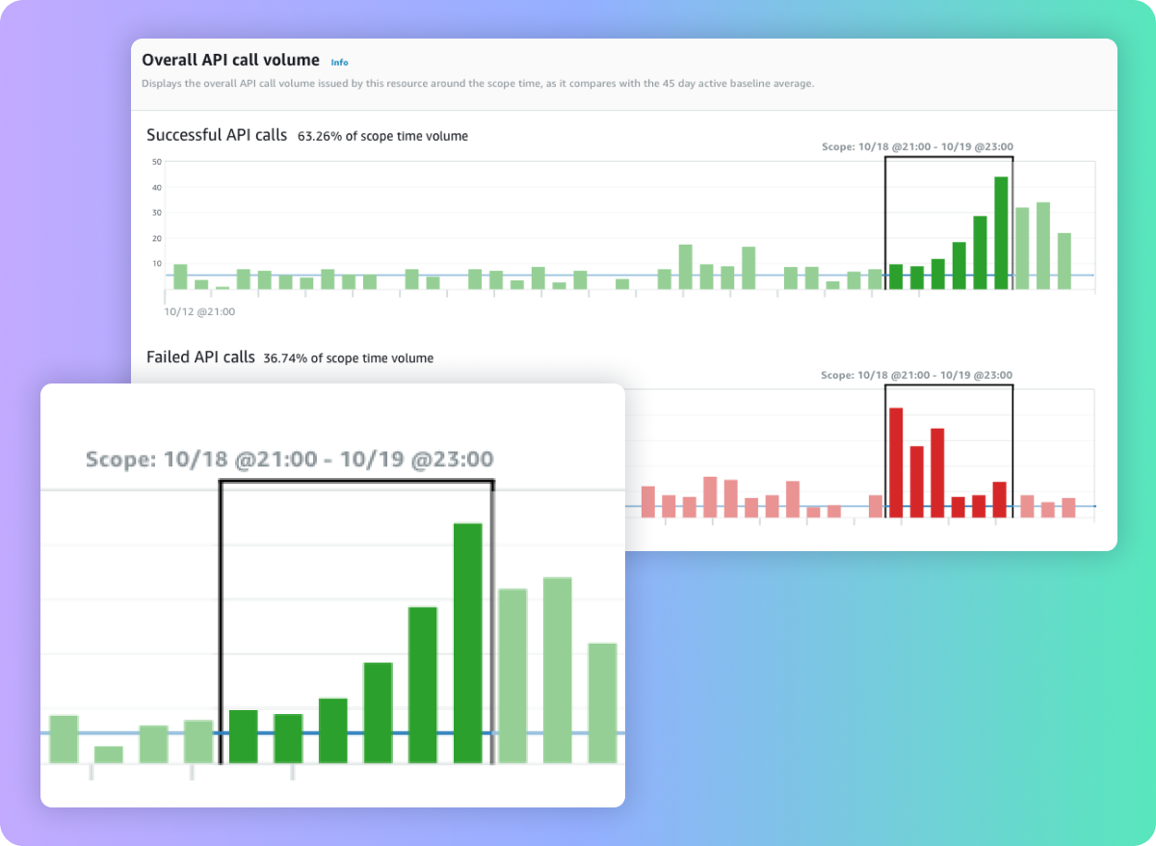Image resolution: width=1156 pixels, height=846 pixels.
Task: Click the Overall API call volume heading
Action: coord(230,60)
